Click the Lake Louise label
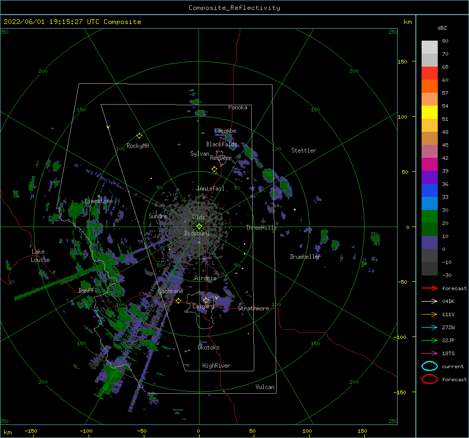Screen dimensions: 469x438 (x=40, y=256)
